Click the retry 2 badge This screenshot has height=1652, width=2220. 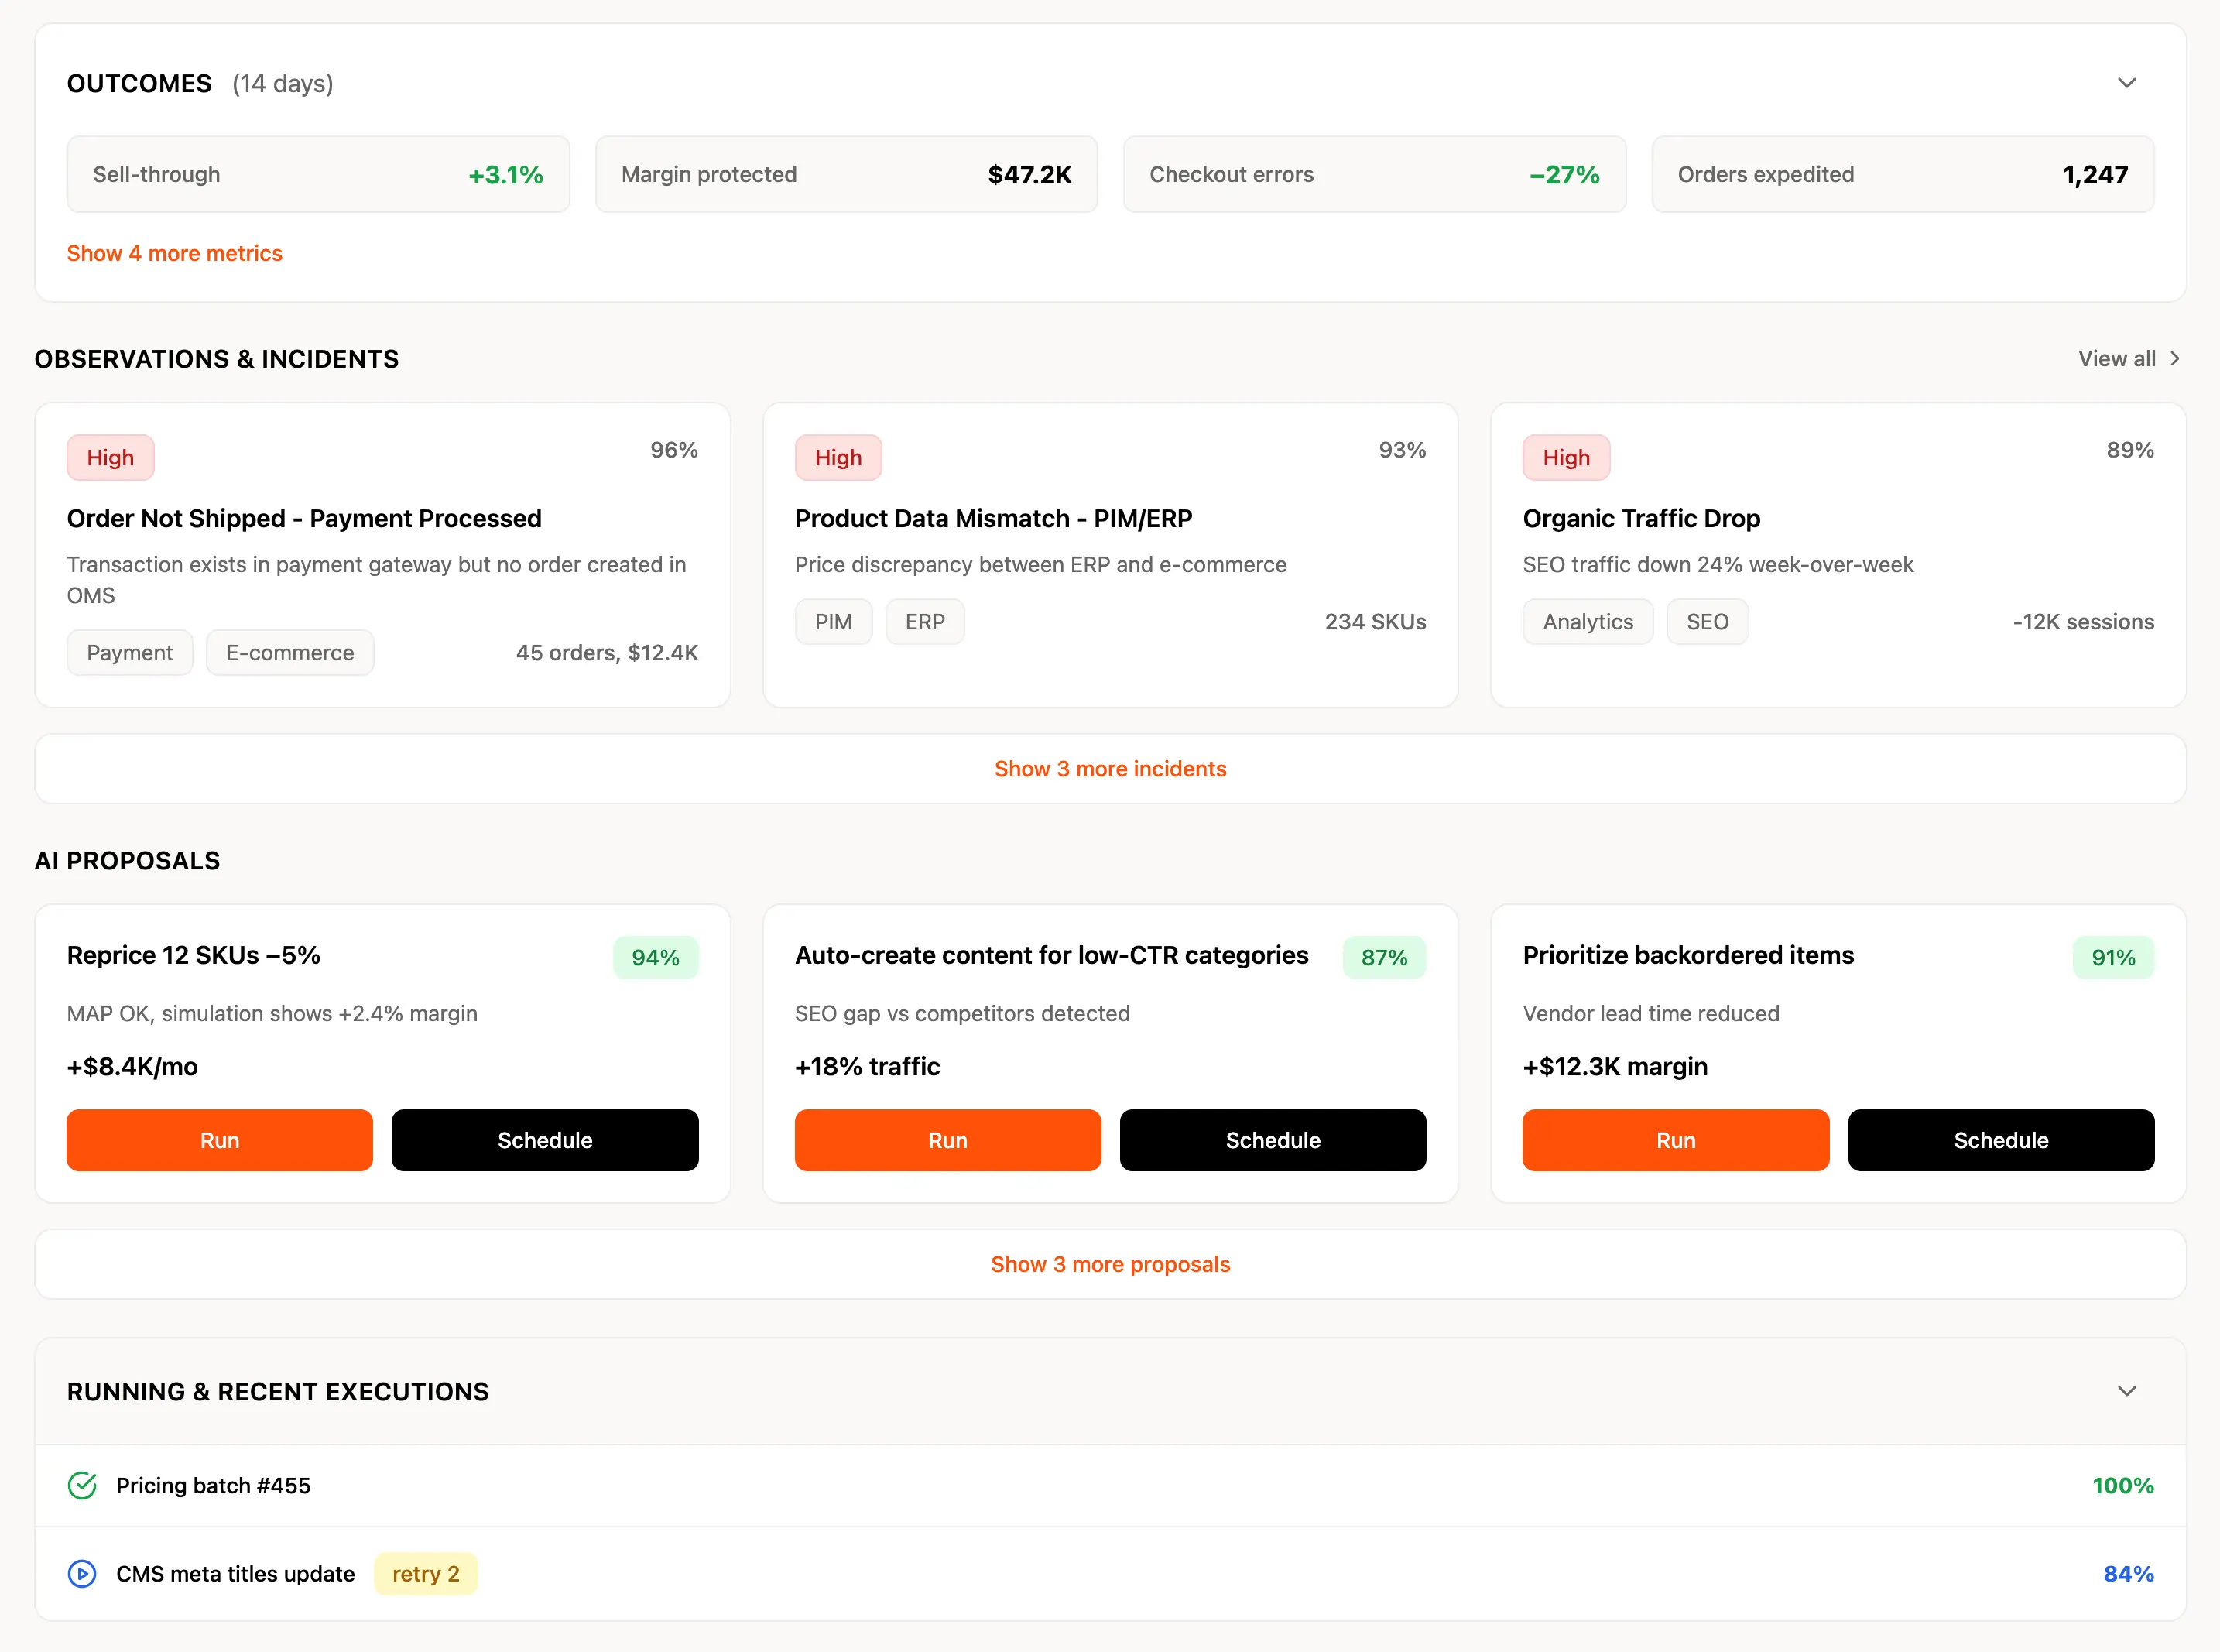coord(425,1574)
